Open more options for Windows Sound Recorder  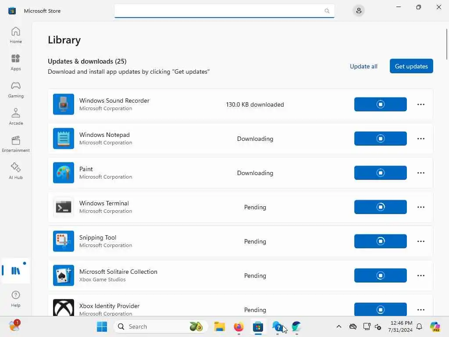pos(420,104)
